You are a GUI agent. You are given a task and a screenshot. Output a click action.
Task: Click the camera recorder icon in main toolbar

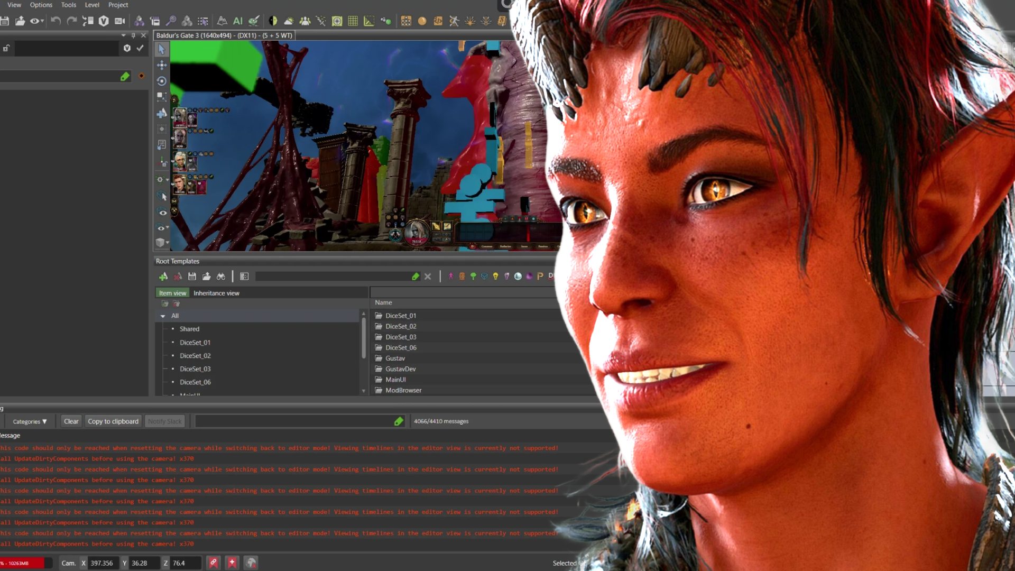pyautogui.click(x=120, y=21)
